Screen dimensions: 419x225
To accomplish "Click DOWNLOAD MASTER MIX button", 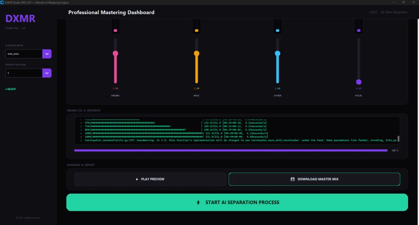I will (x=315, y=179).
